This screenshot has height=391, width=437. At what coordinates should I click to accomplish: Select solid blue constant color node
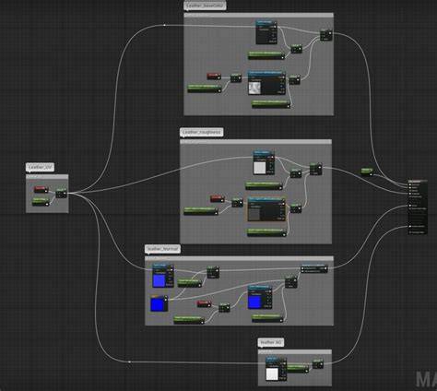(x=159, y=303)
